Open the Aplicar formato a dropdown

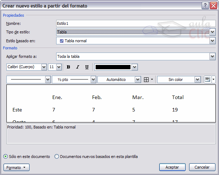[x=213, y=56]
